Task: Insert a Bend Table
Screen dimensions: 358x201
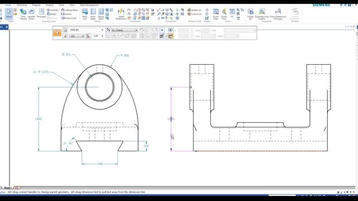Action: click(101, 14)
